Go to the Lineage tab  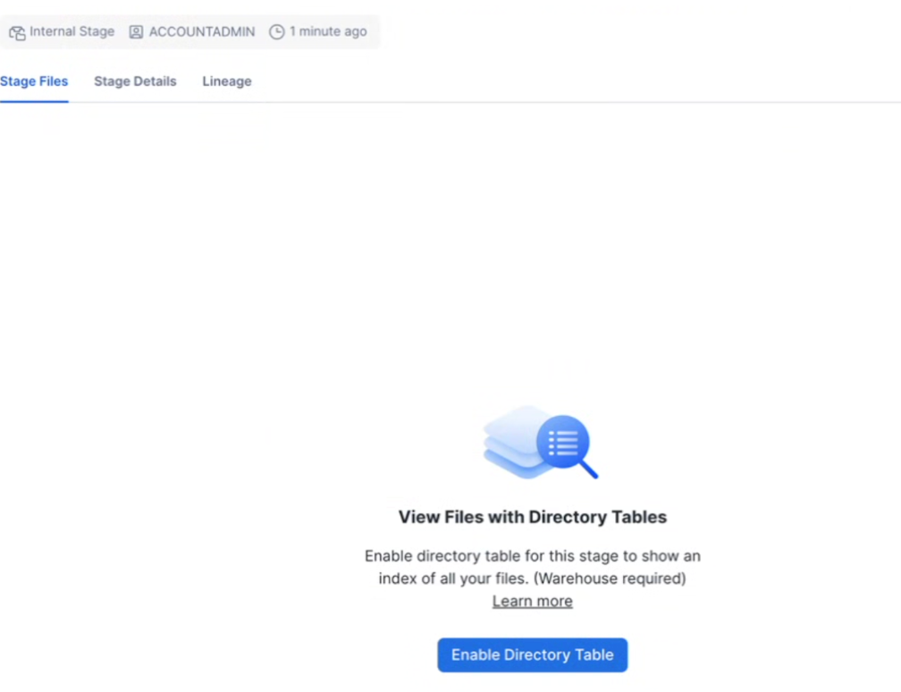click(x=227, y=81)
